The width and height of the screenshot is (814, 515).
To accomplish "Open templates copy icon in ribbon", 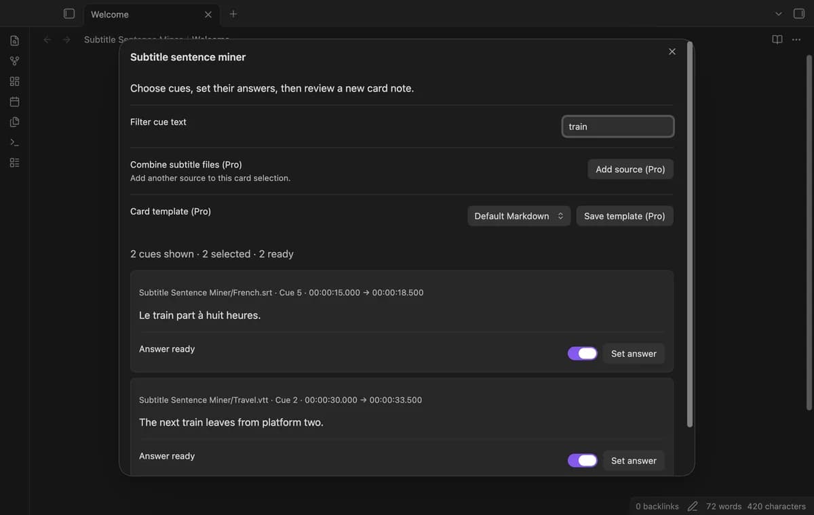I will (14, 122).
